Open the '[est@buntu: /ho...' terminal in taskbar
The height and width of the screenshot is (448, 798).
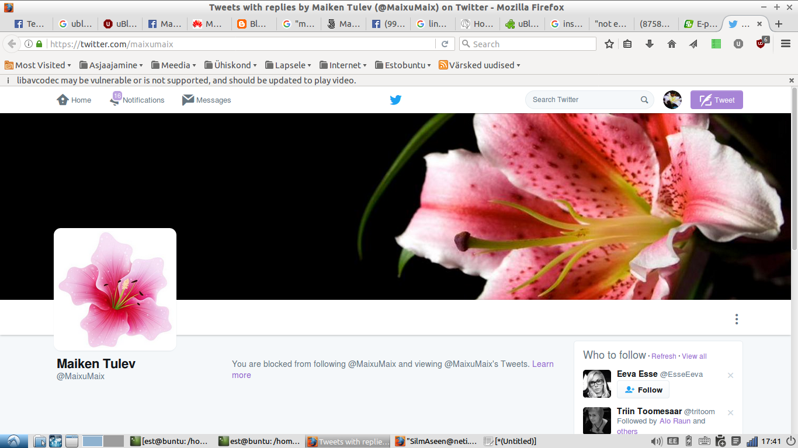coord(169,442)
